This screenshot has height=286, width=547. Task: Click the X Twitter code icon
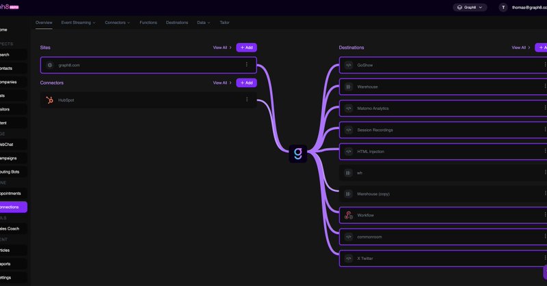tap(348, 259)
